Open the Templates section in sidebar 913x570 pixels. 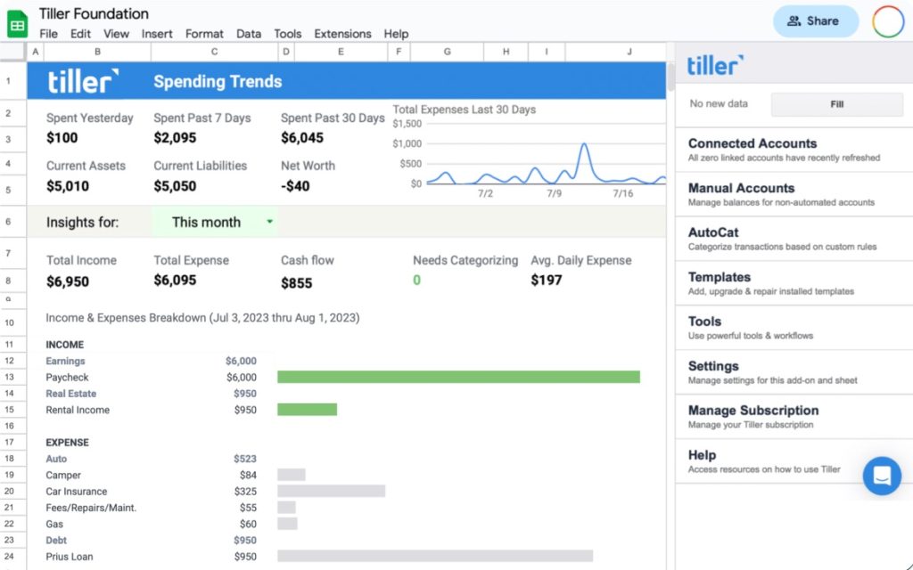point(719,277)
